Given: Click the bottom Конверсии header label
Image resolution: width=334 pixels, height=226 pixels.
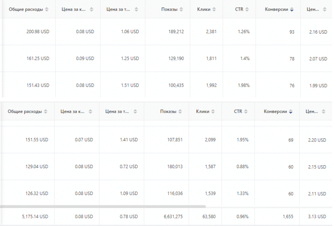Looking at the screenshot, I should tap(275, 111).
